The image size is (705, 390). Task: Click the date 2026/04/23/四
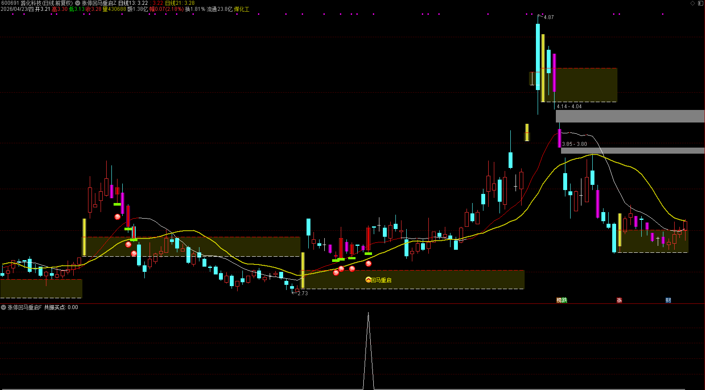click(x=17, y=9)
